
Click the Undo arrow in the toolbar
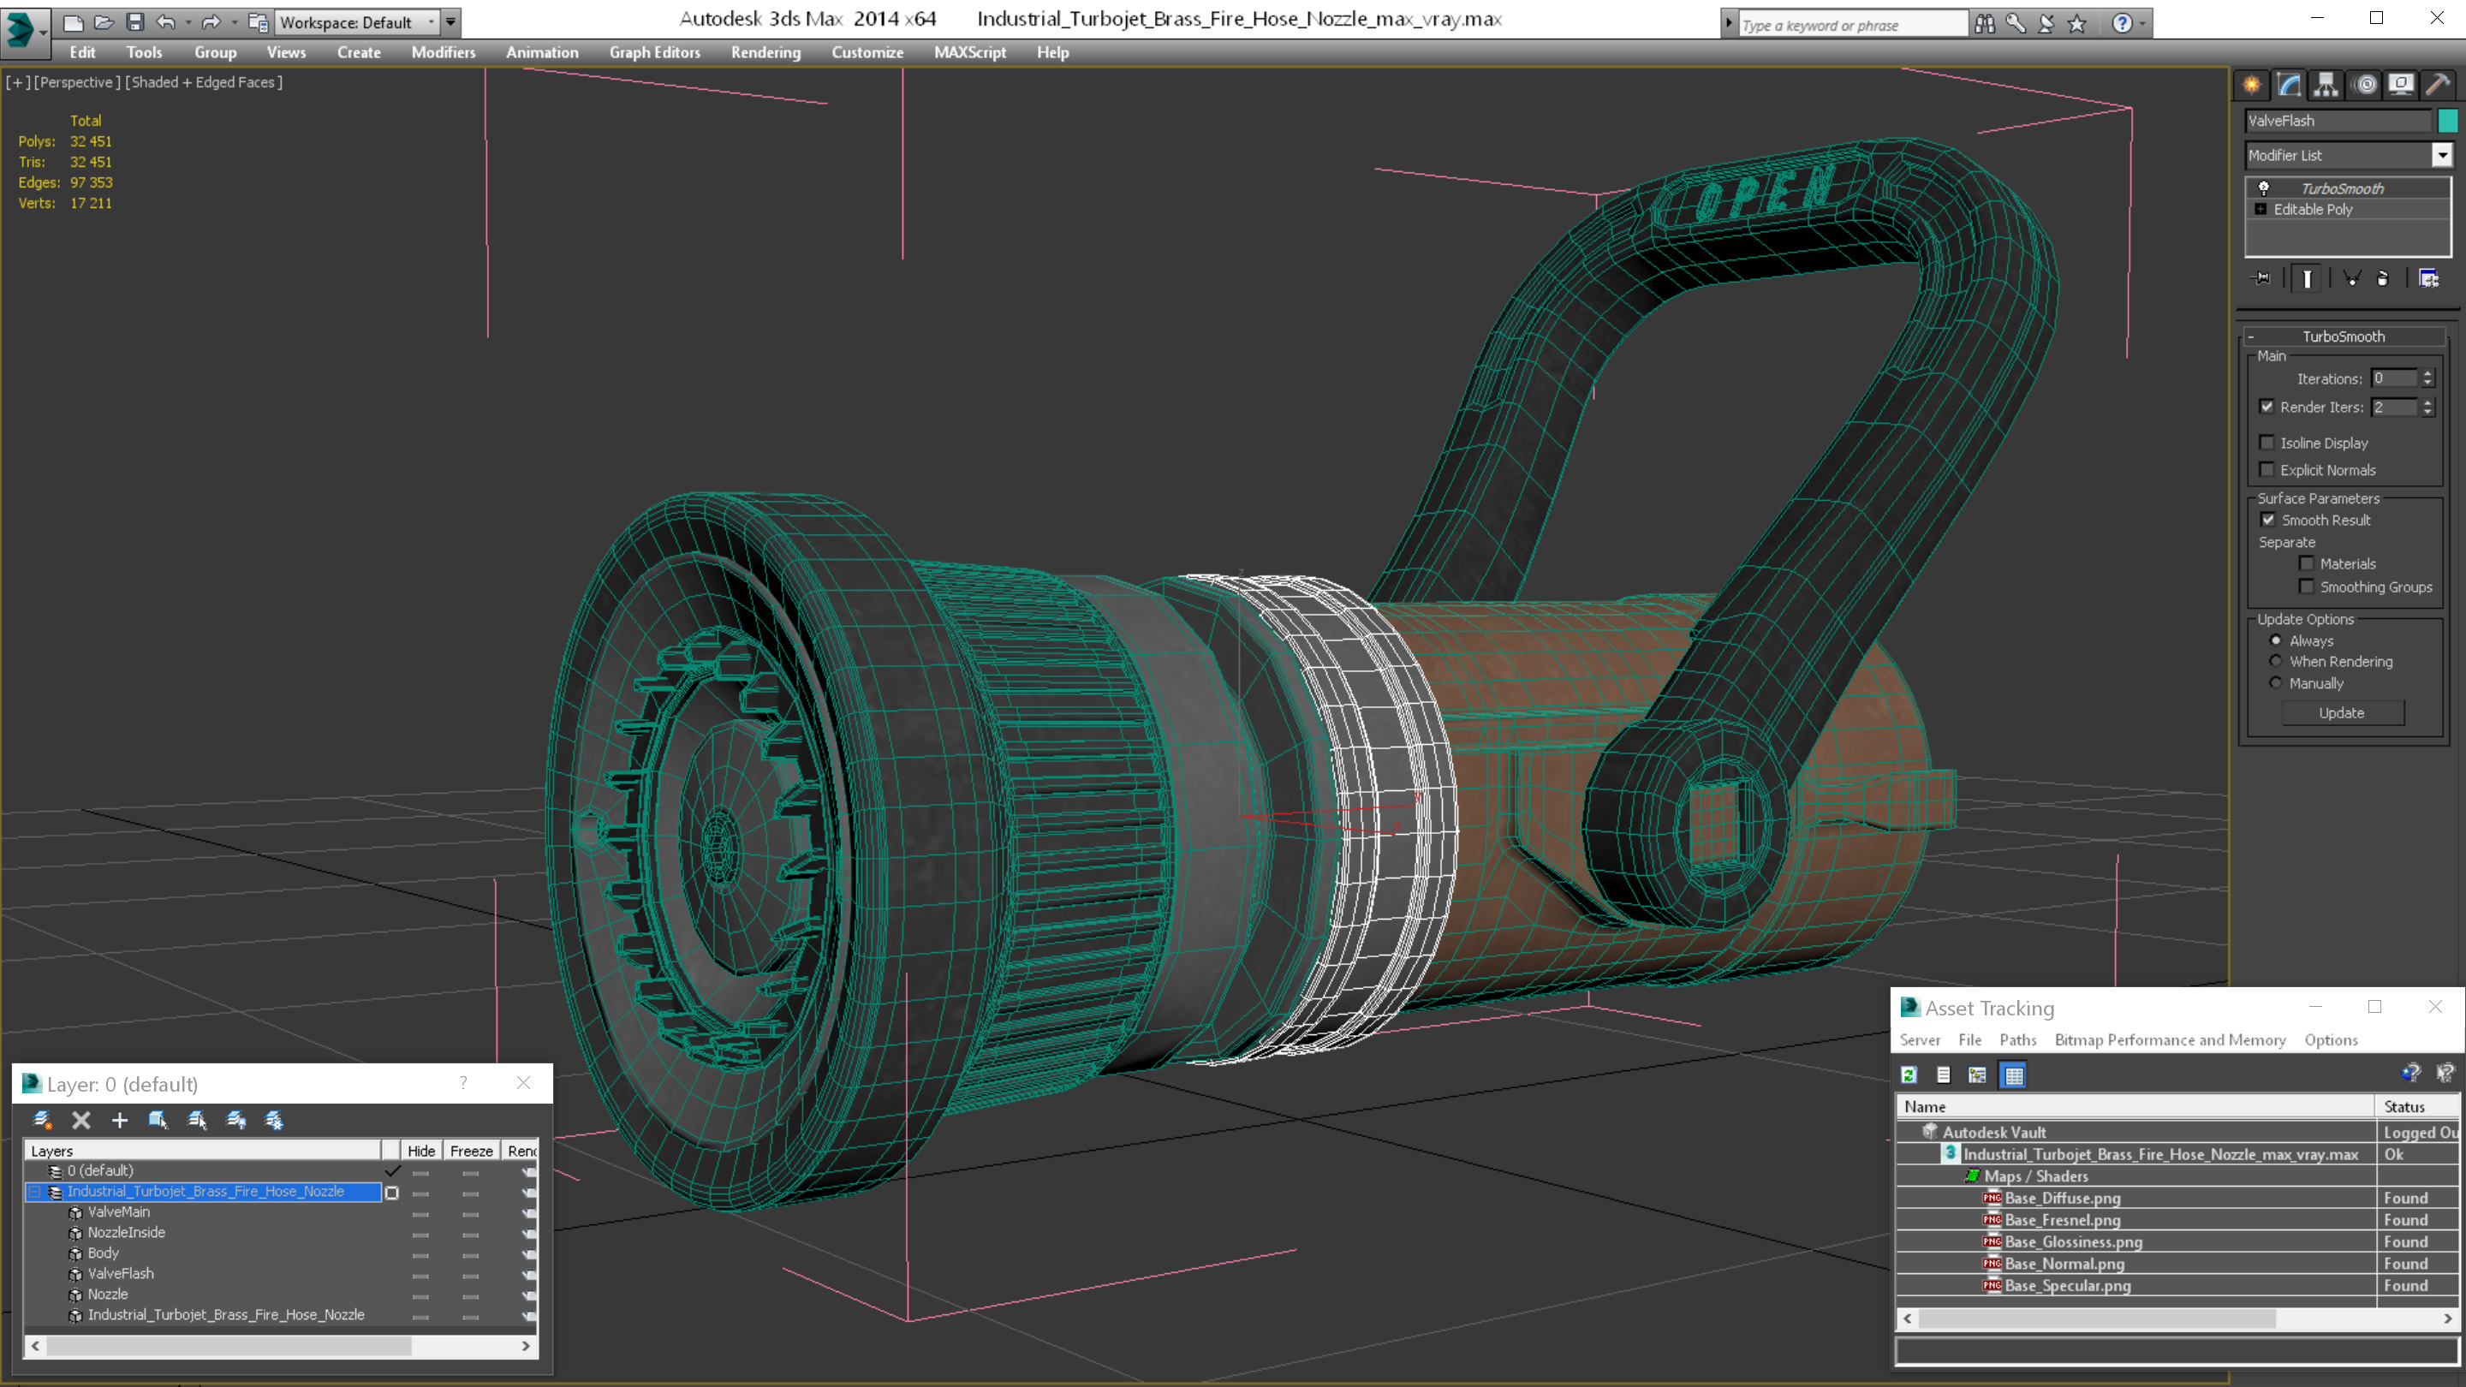click(165, 22)
